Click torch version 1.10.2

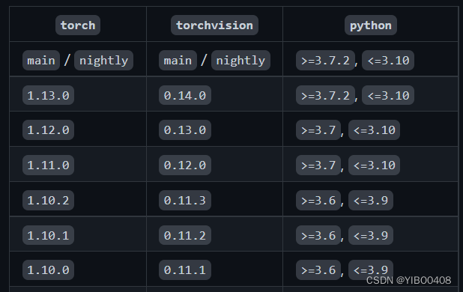point(48,200)
